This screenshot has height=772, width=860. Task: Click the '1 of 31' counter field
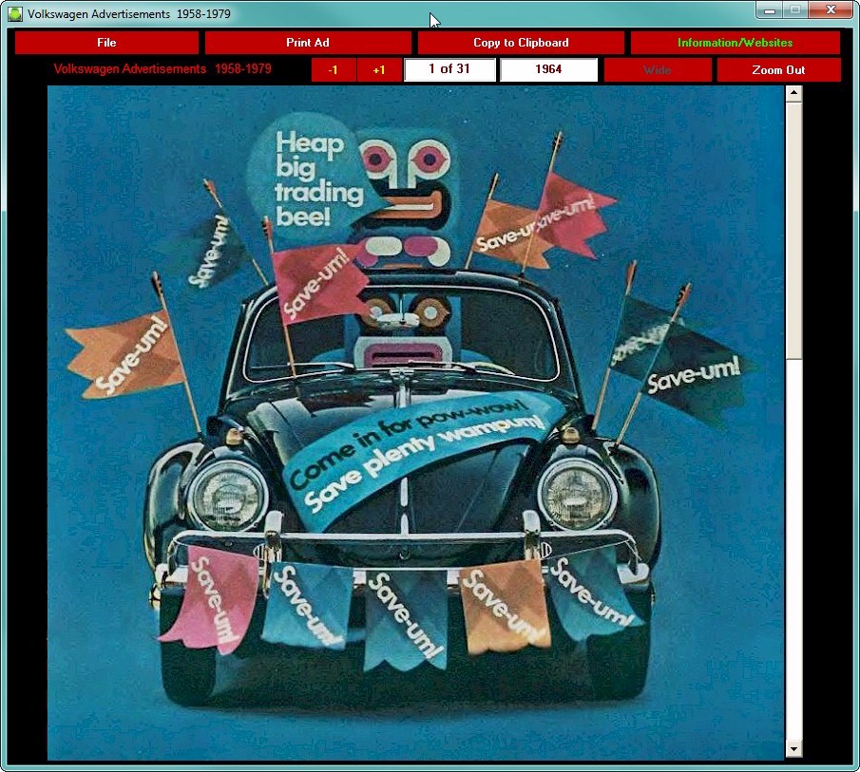tap(449, 69)
